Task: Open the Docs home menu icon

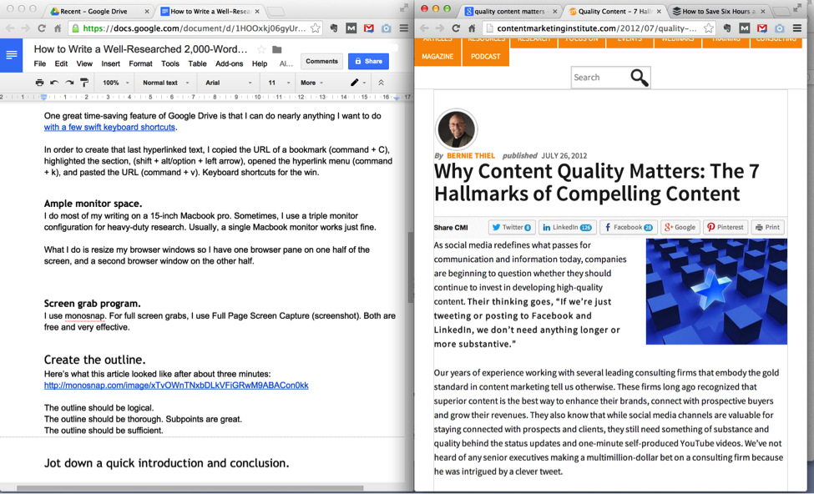Action: tap(12, 55)
